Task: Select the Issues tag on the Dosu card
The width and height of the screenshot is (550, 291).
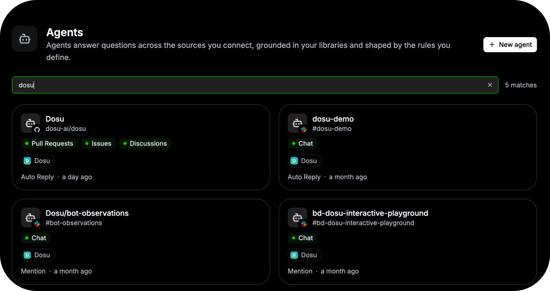Action: pyautogui.click(x=98, y=144)
